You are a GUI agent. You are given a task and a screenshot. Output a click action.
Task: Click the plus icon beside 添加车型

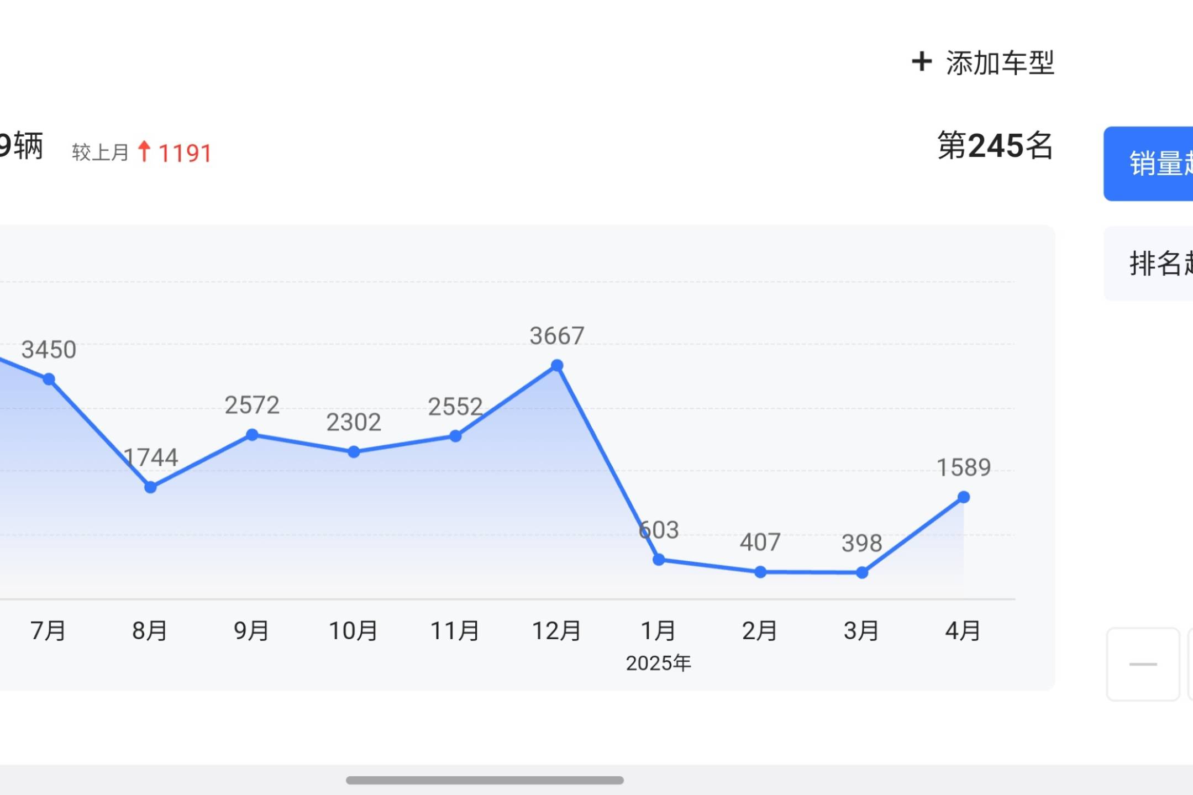pyautogui.click(x=921, y=61)
